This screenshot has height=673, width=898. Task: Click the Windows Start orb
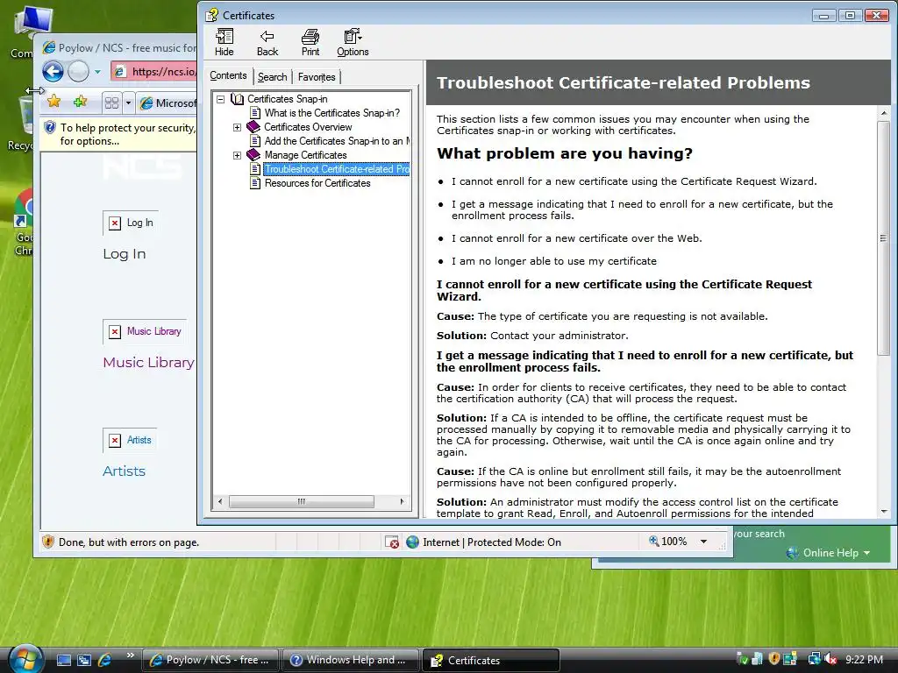[25, 659]
